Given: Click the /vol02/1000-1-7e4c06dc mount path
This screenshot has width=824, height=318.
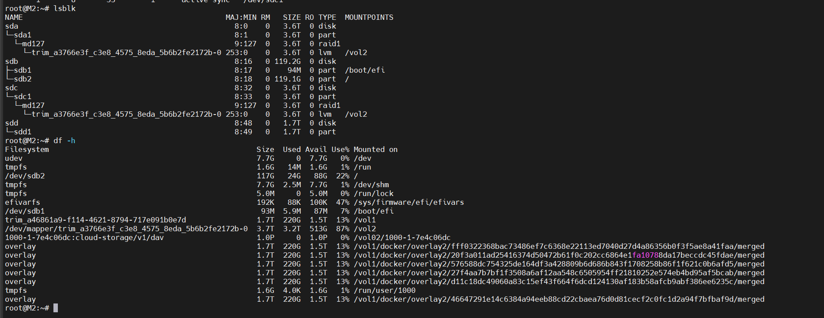Looking at the screenshot, I should coord(402,237).
